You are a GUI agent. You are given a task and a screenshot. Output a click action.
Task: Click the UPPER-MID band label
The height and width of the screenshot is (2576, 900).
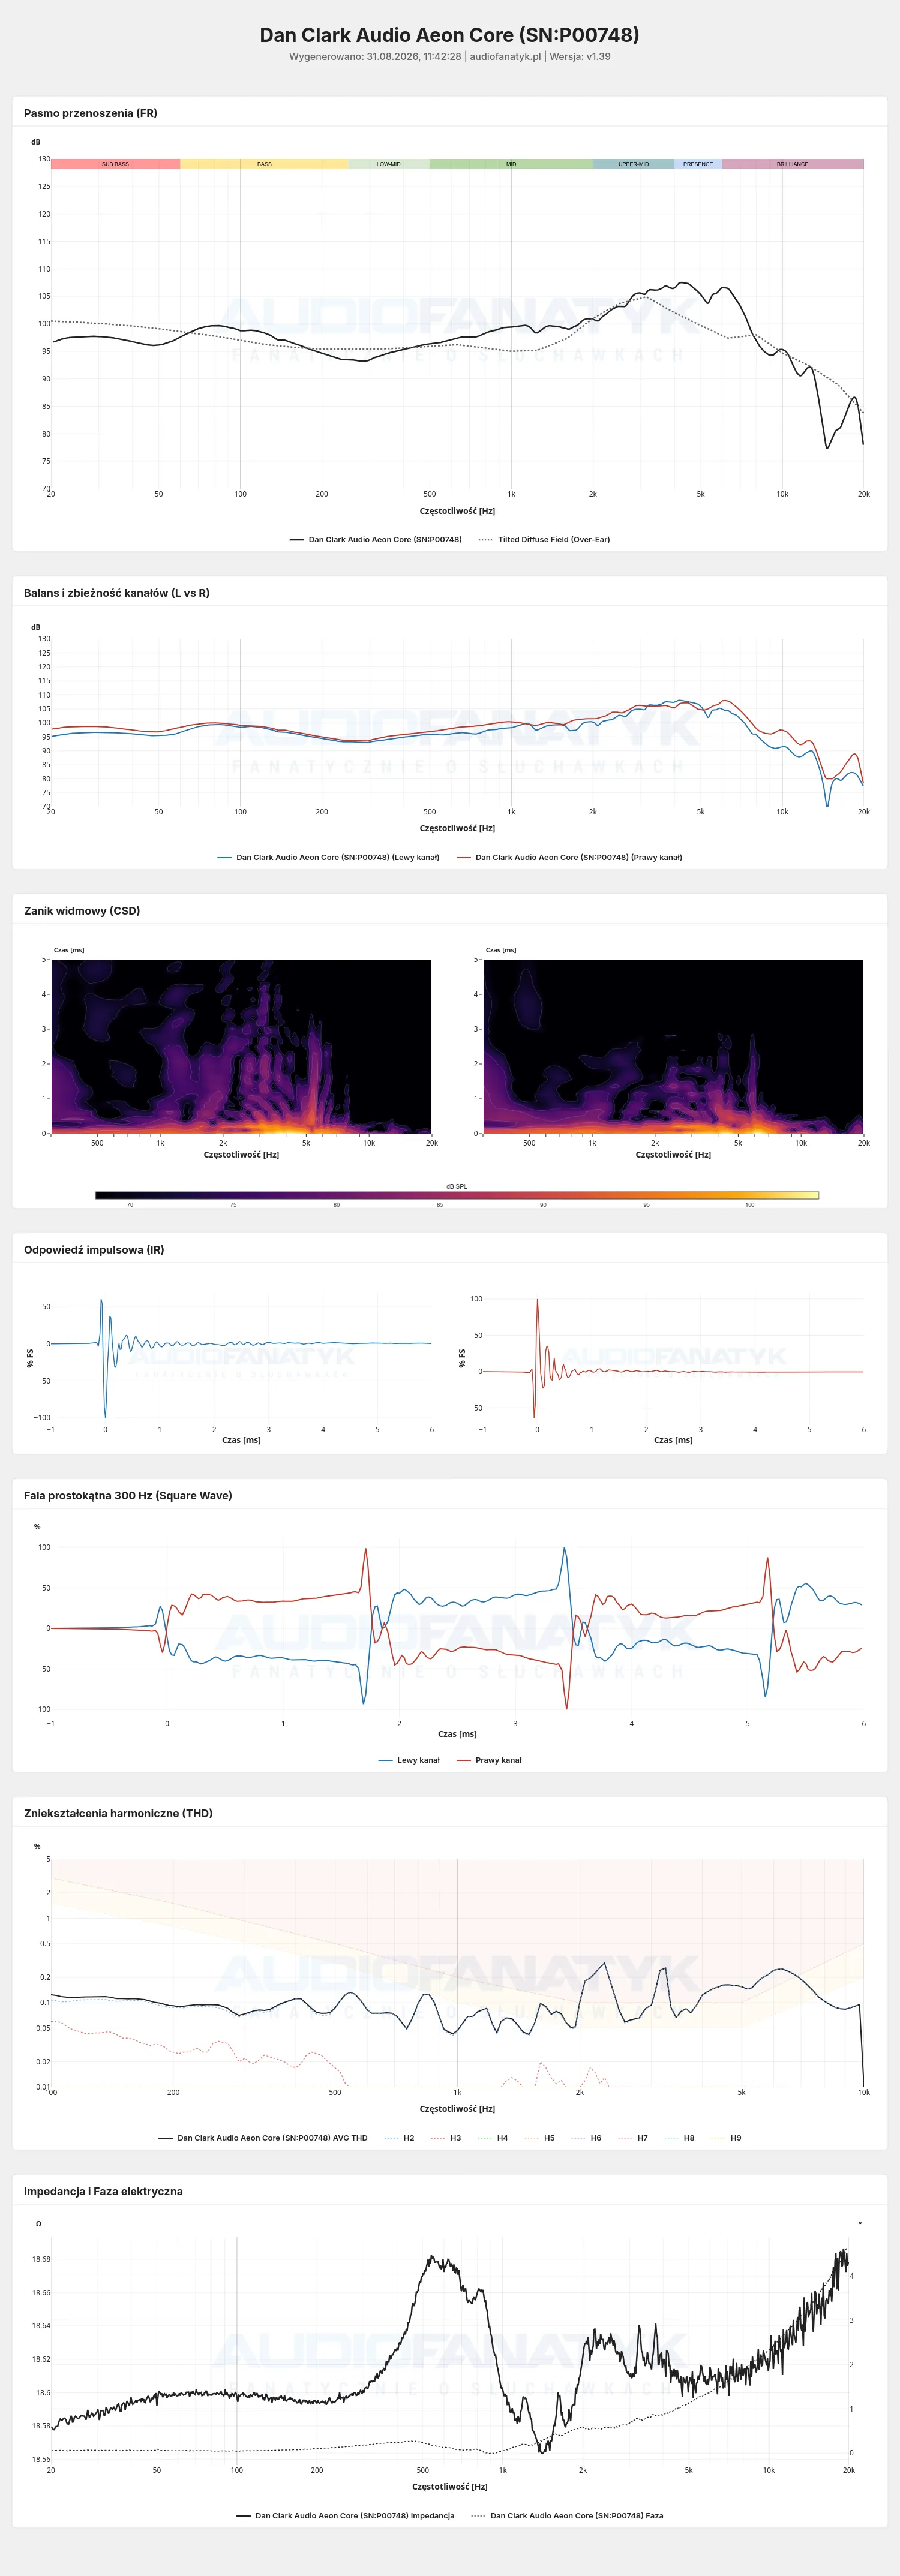tap(633, 164)
